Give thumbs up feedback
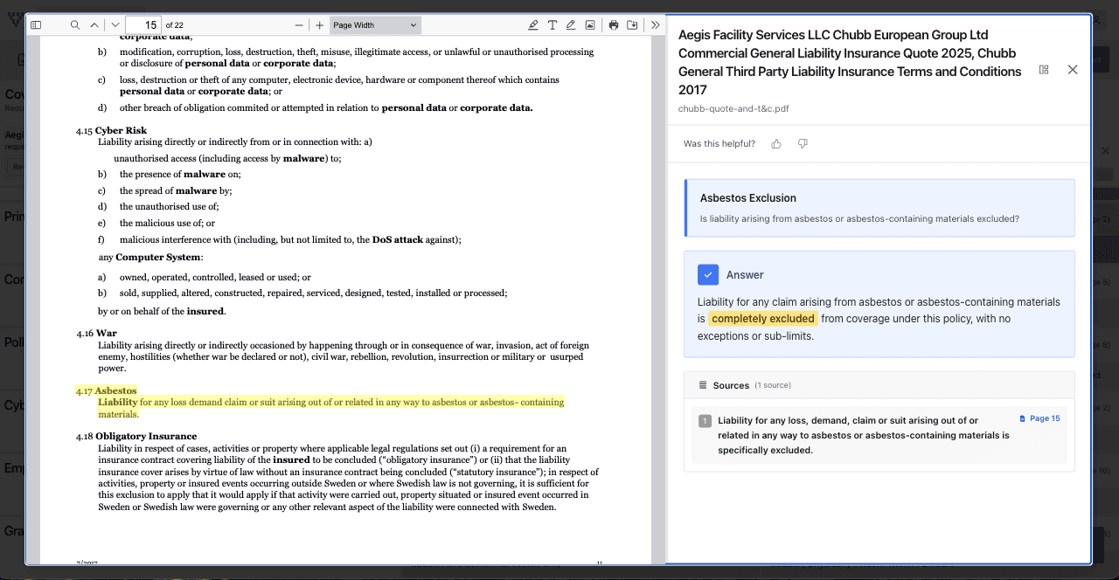Screen dimensions: 1119x580 pos(776,143)
